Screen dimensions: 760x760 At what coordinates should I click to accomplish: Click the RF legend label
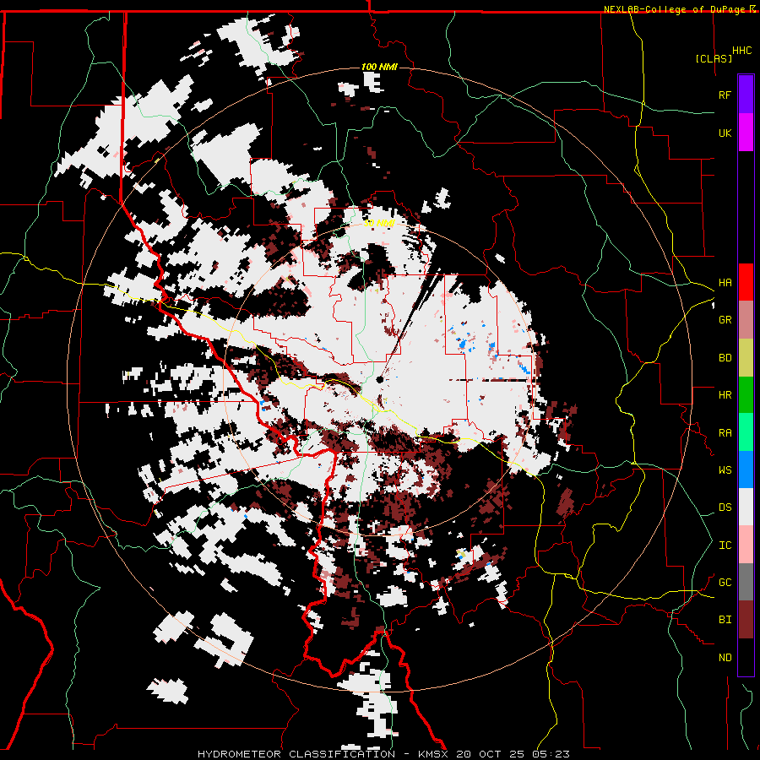coord(725,95)
